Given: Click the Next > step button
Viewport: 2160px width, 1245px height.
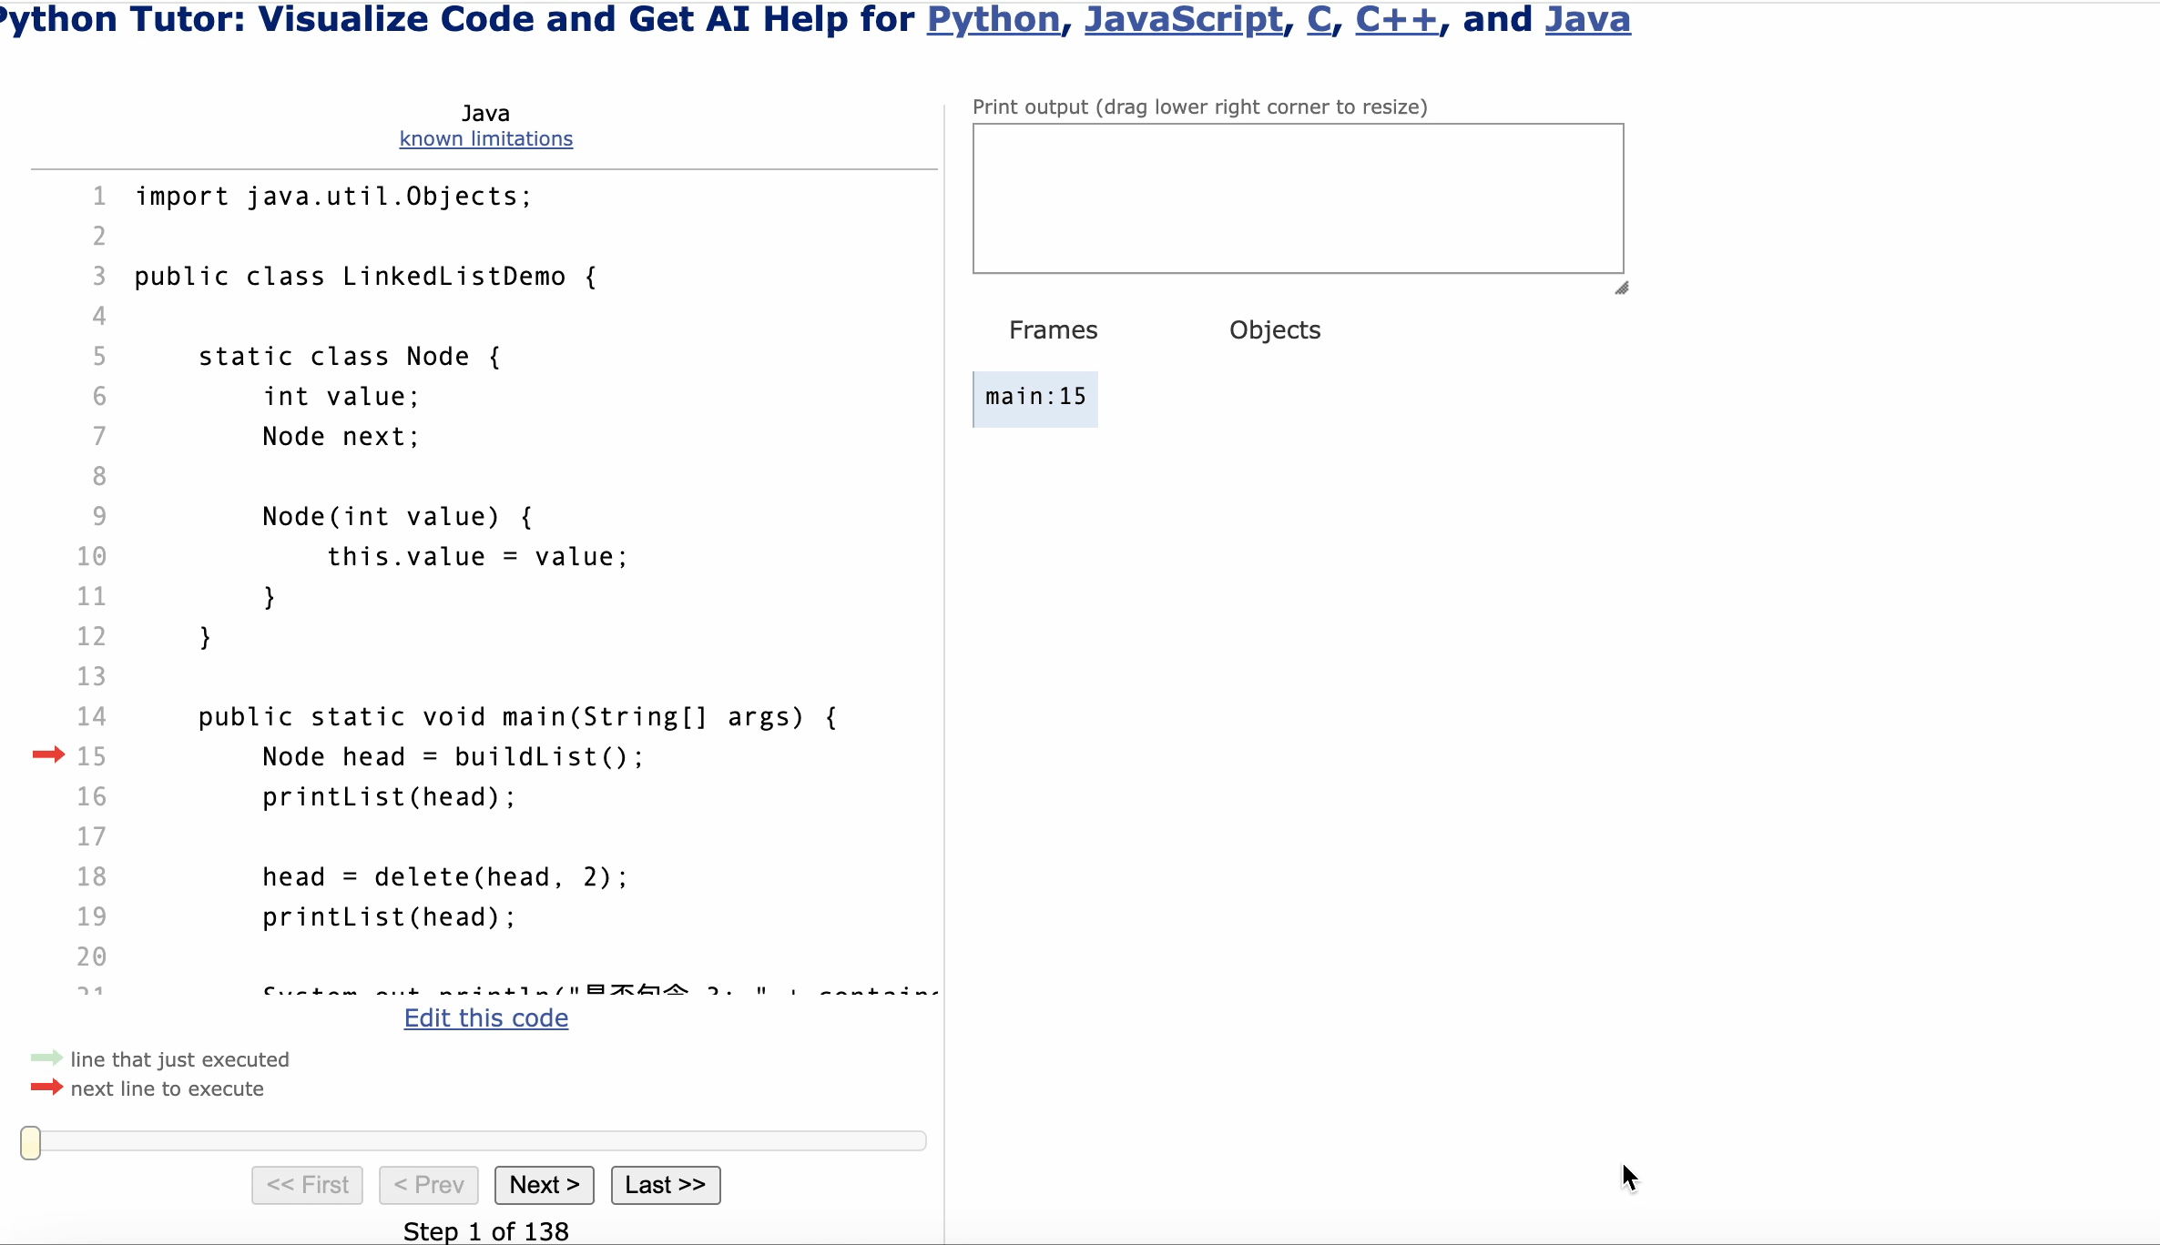Looking at the screenshot, I should (544, 1185).
